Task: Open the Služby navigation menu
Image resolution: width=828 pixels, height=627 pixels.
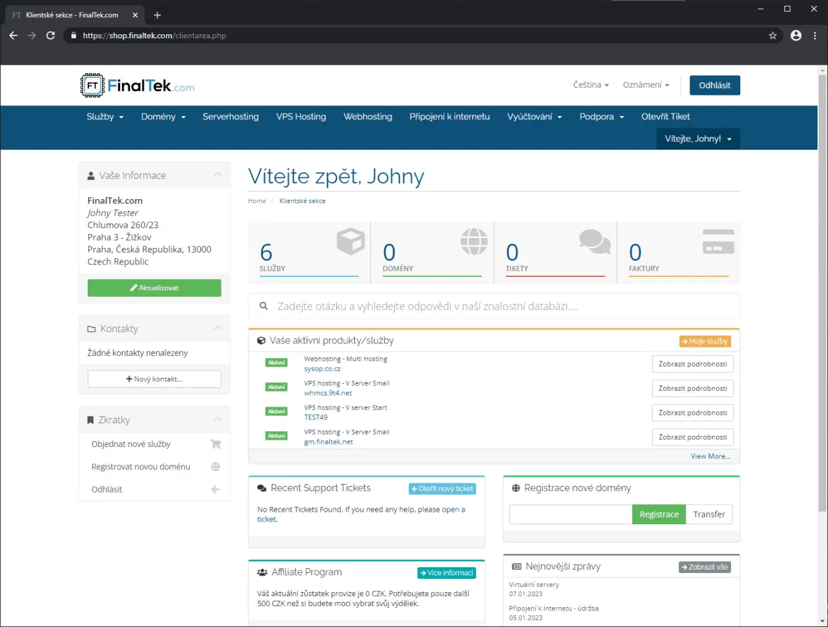Action: (105, 117)
